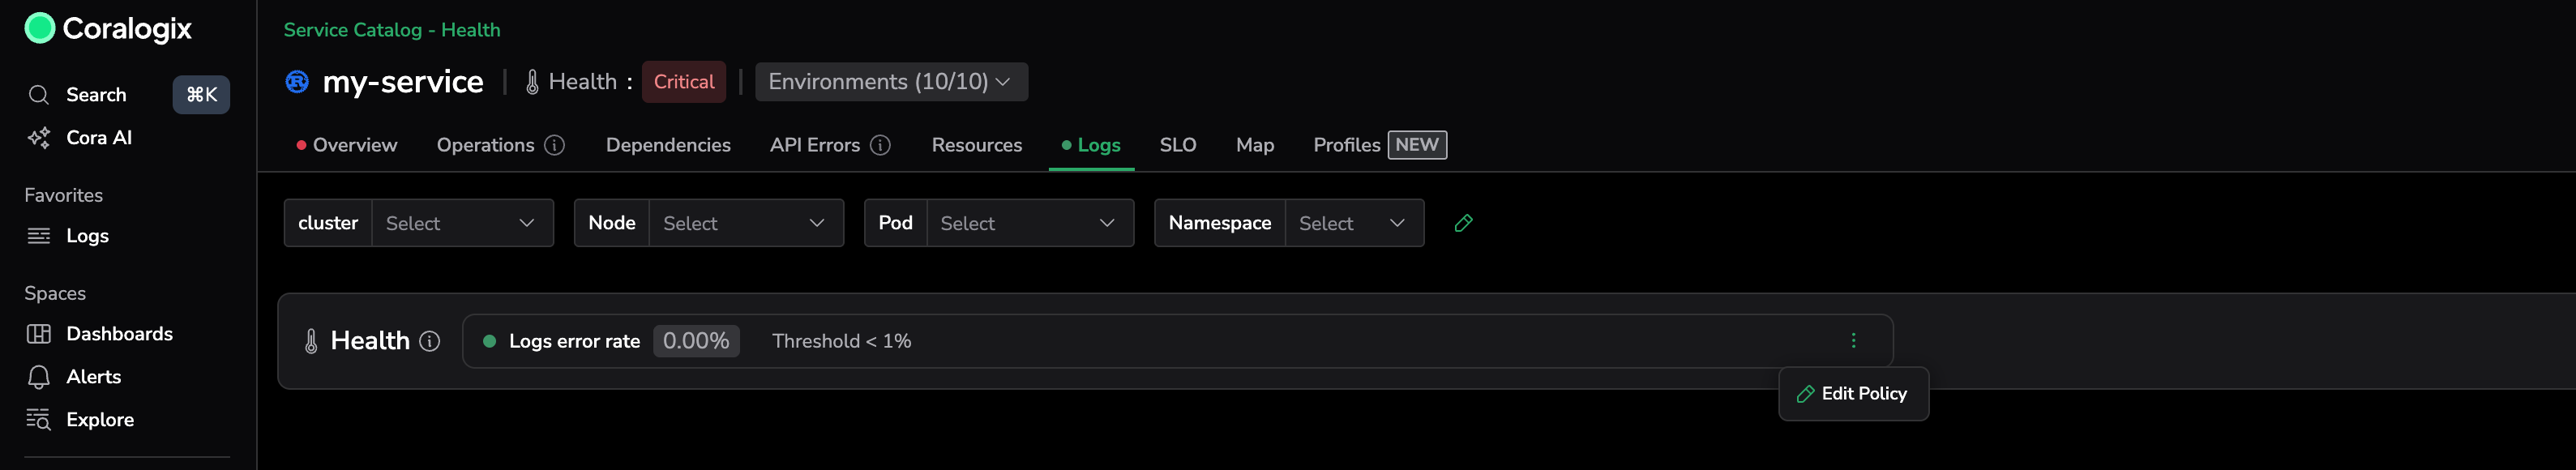This screenshot has width=2576, height=470.
Task: Click the Coralogix logo icon
Action: 40,28
